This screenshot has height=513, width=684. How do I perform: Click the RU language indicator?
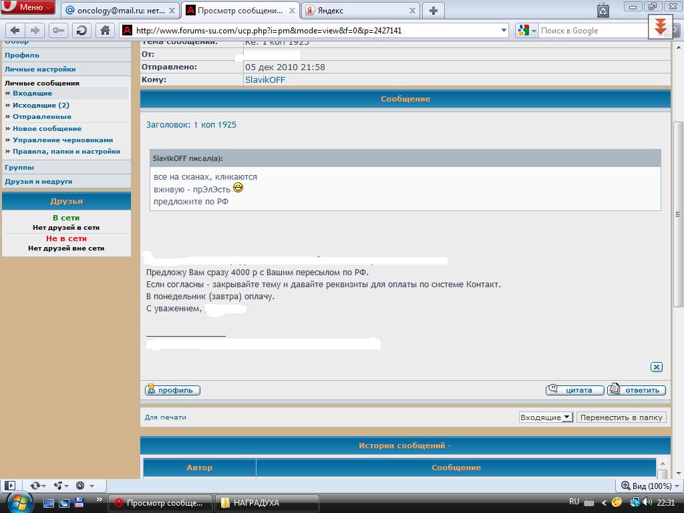(x=574, y=502)
